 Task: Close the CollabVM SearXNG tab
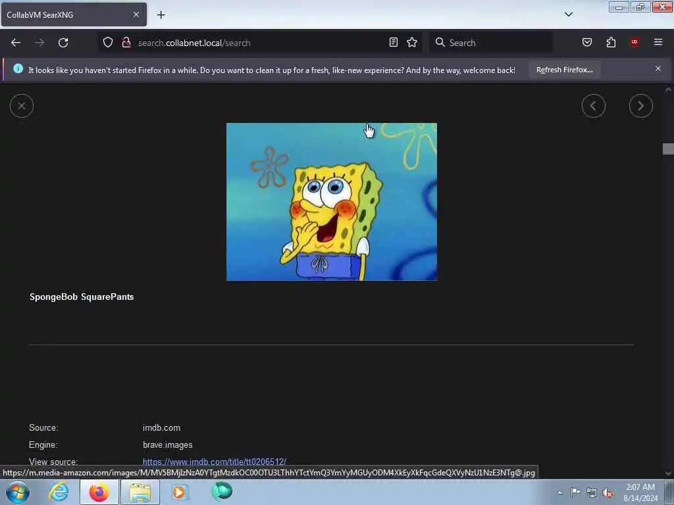pos(136,14)
